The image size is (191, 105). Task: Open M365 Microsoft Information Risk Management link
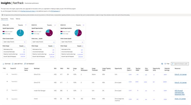click(179, 92)
